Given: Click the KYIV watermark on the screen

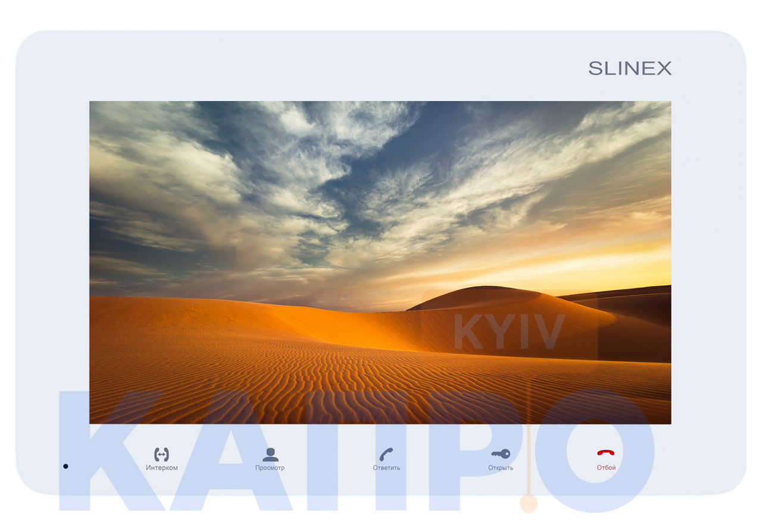Looking at the screenshot, I should [x=509, y=333].
